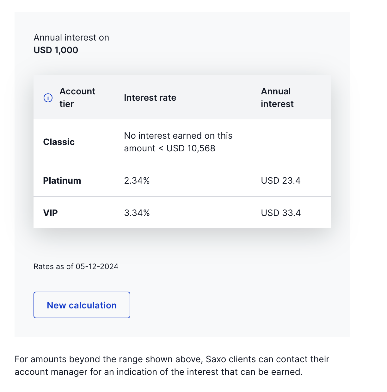Select the Classic tier row label
387x392 pixels.
tap(59, 142)
